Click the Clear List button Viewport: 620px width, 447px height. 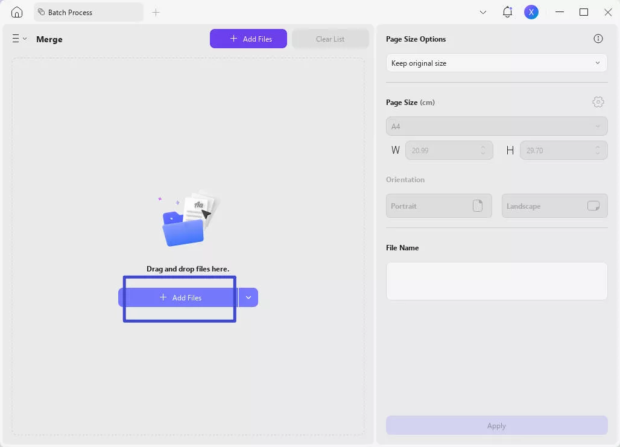click(x=330, y=38)
